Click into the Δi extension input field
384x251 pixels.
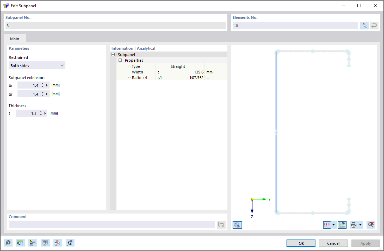(28, 85)
